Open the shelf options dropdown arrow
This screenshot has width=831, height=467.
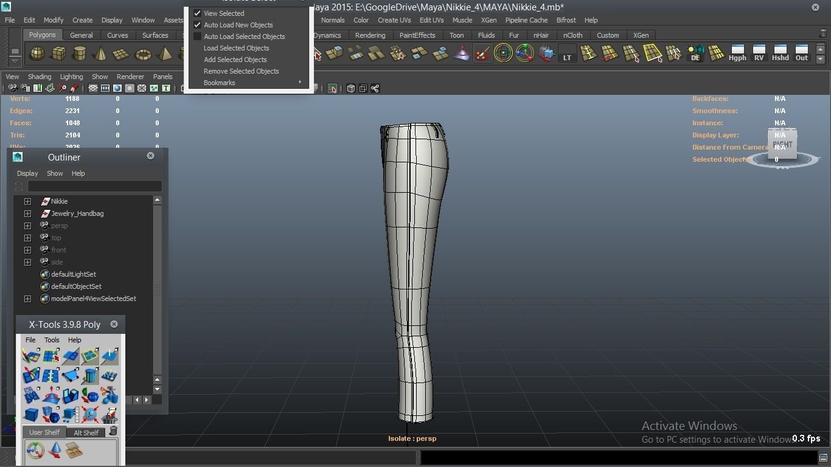point(15,61)
